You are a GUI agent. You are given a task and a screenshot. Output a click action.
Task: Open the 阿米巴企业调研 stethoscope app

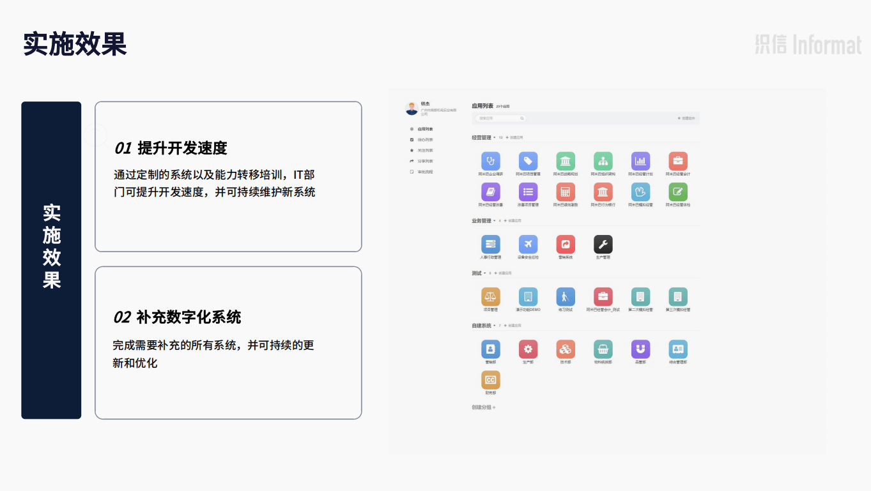491,161
